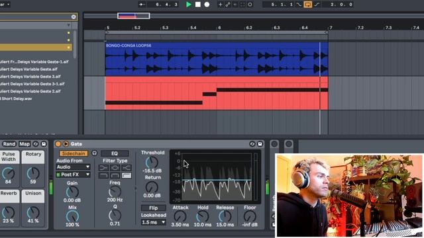Expand the browser filter dropdown arrow
This screenshot has height=238, width=424.
[69, 25]
